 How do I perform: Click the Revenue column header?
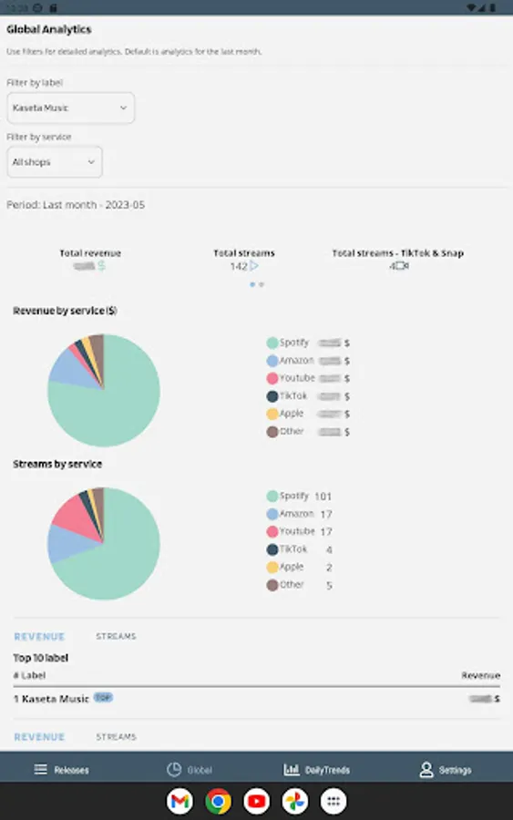pos(480,676)
